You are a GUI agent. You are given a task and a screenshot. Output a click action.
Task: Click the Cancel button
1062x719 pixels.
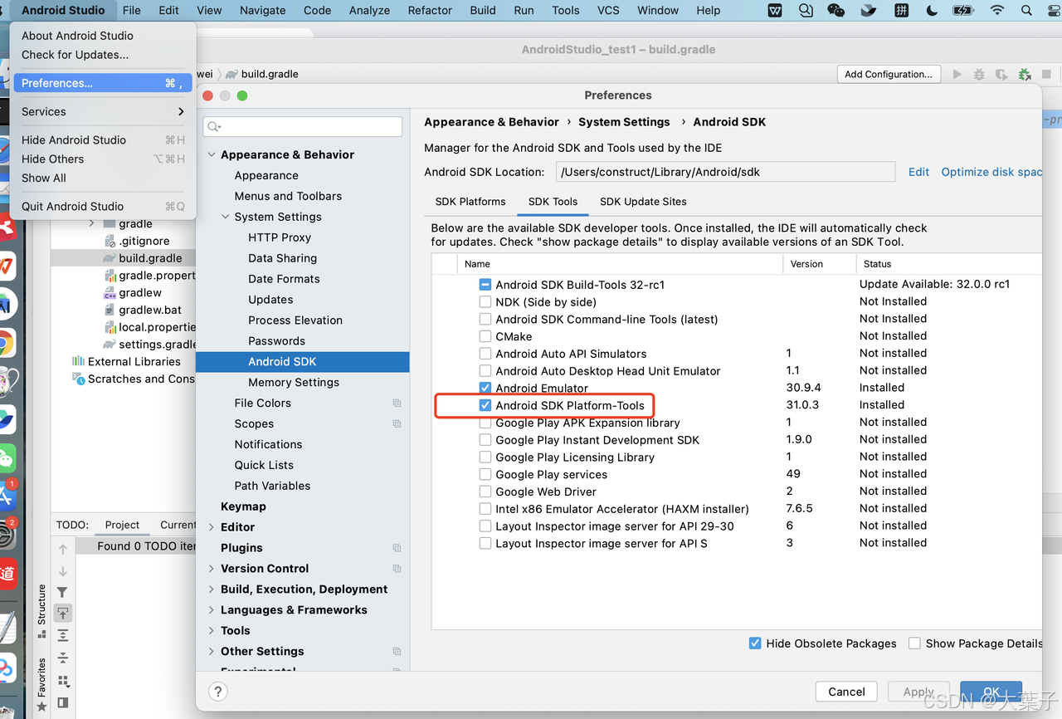(x=845, y=691)
